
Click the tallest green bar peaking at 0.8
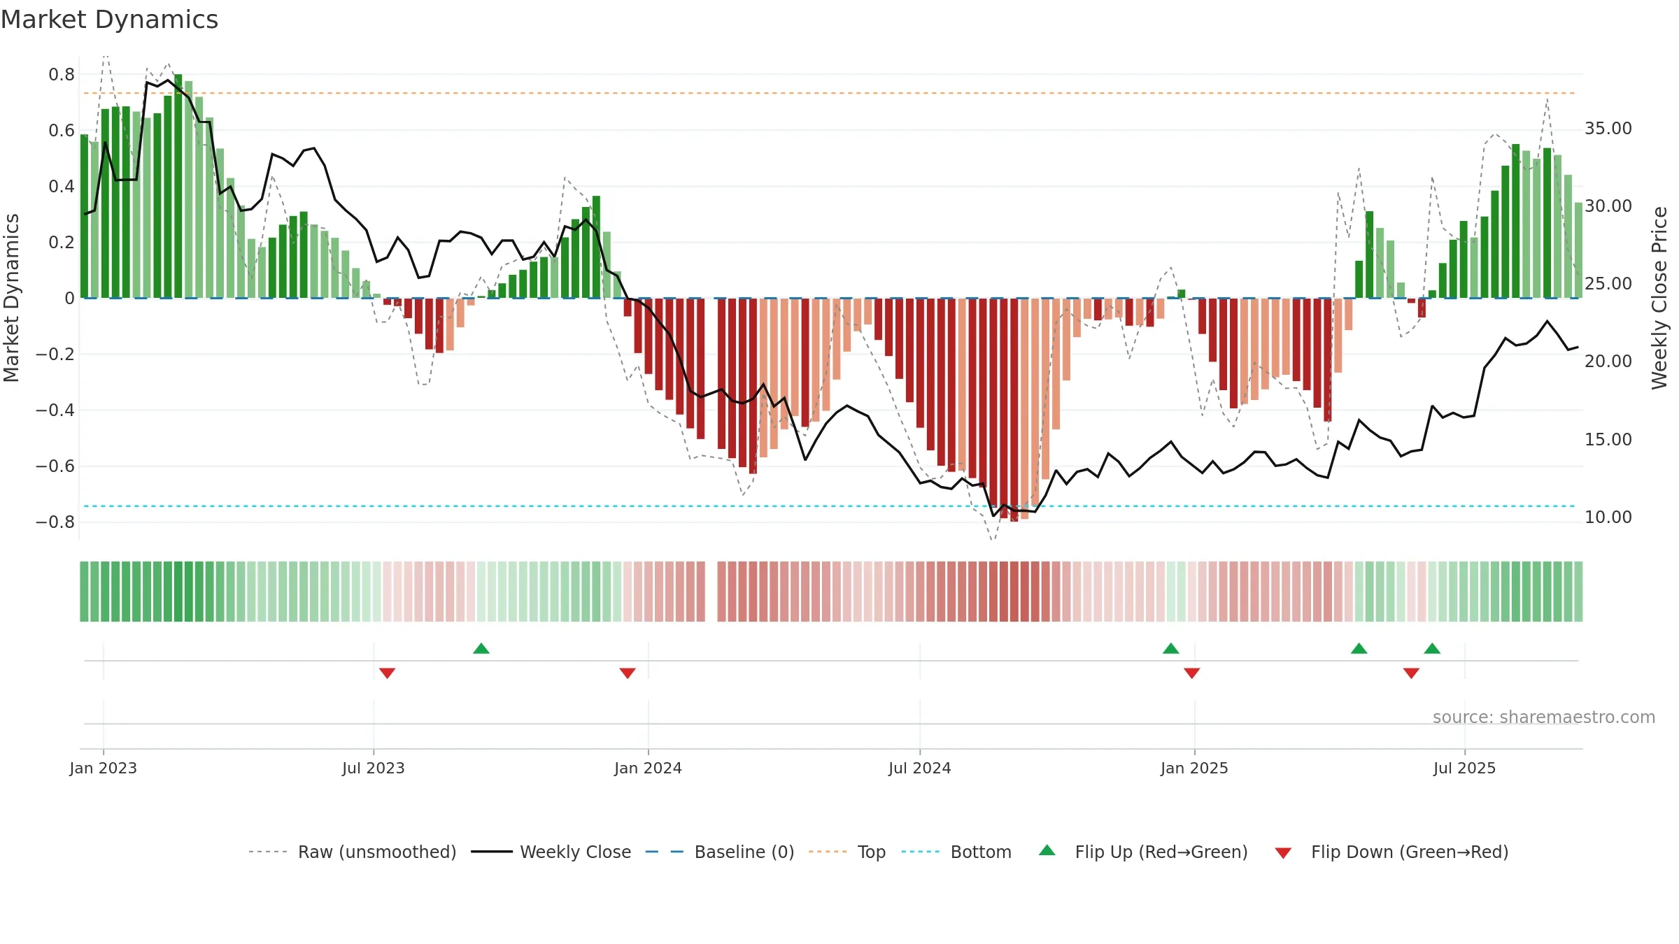[178, 186]
